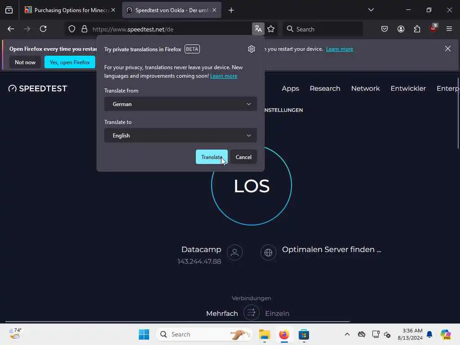Click the globe server icon
460x345 pixels.
click(269, 252)
